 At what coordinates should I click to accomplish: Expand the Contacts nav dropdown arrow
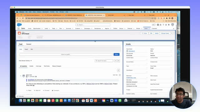pyautogui.click(x=82, y=29)
